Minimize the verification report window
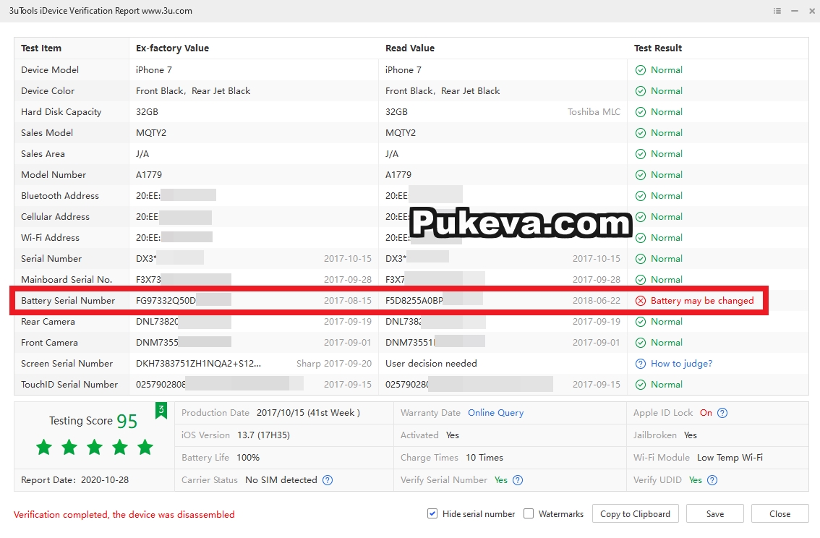This screenshot has width=820, height=538. [795, 11]
